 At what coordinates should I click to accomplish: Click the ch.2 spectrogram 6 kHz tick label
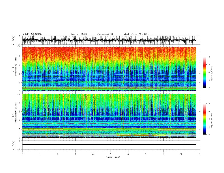tap(20, 112)
